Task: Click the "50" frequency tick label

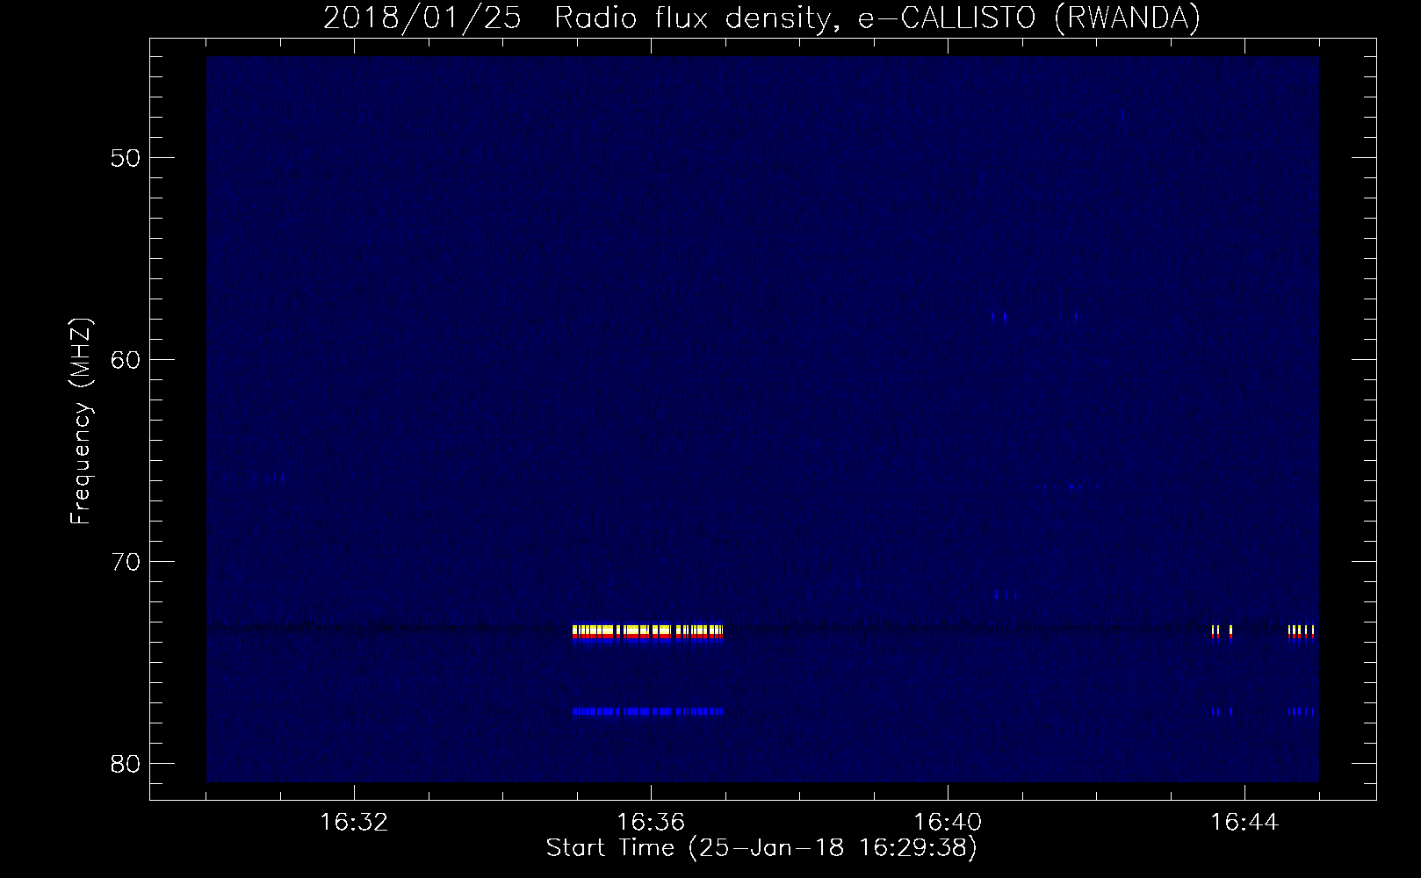Action: [126, 158]
